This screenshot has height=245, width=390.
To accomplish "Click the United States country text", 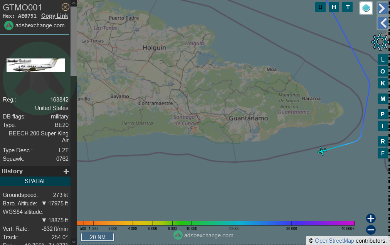I will pyautogui.click(x=52, y=108).
